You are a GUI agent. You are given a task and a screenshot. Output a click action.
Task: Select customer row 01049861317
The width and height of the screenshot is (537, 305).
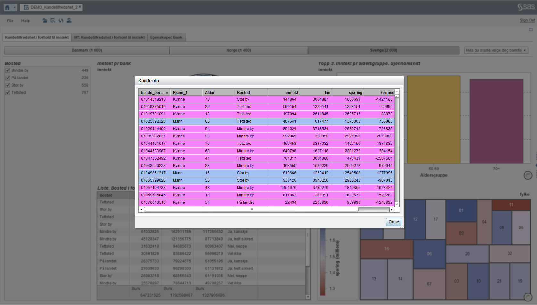pyautogui.click(x=267, y=173)
